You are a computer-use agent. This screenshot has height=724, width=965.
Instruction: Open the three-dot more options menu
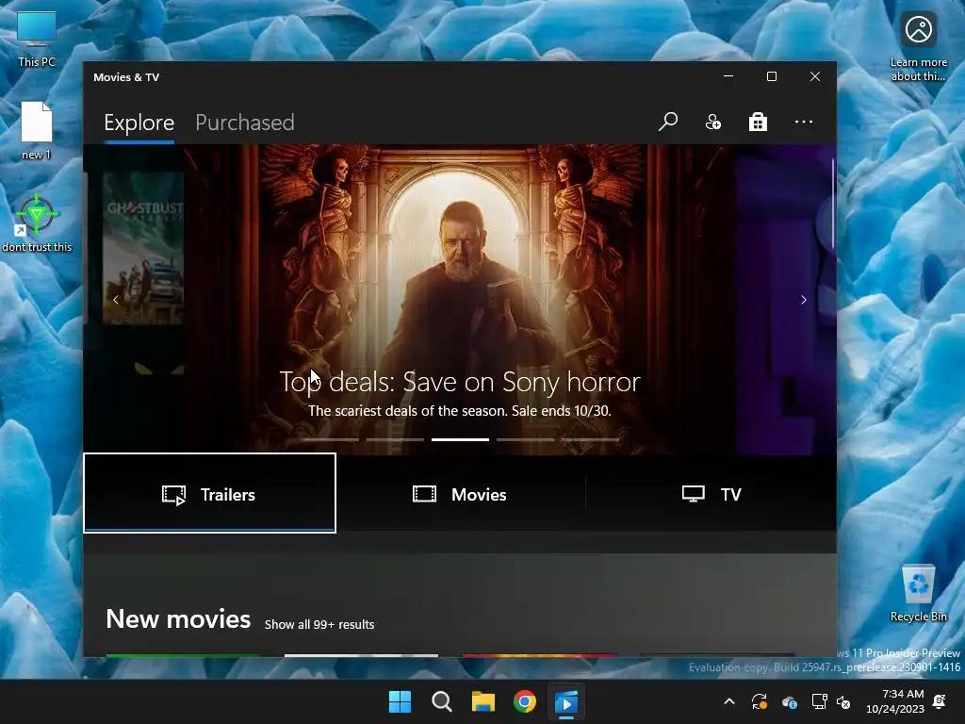pyautogui.click(x=803, y=122)
